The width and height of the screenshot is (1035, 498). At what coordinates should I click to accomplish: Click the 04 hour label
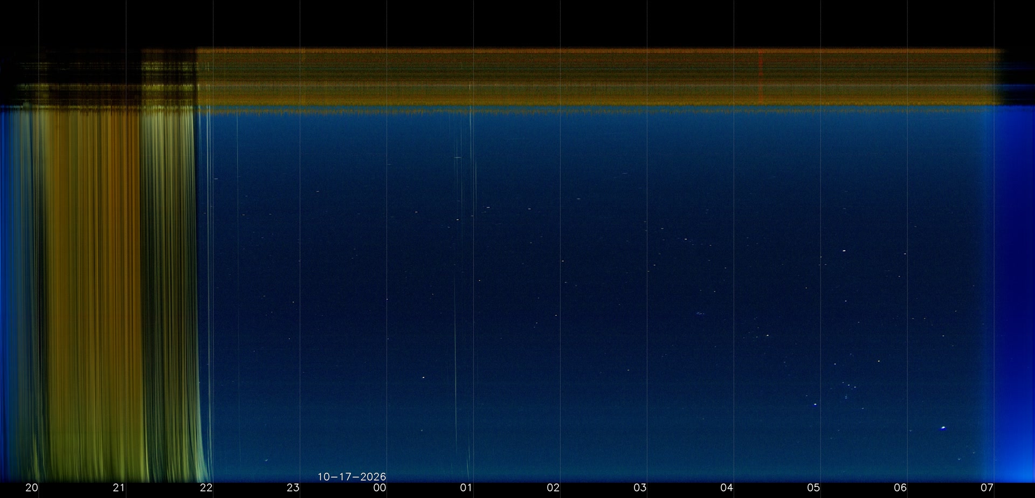pos(727,488)
